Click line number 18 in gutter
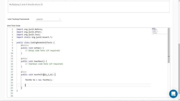This screenshot has width=180, height=101. tap(12, 75)
